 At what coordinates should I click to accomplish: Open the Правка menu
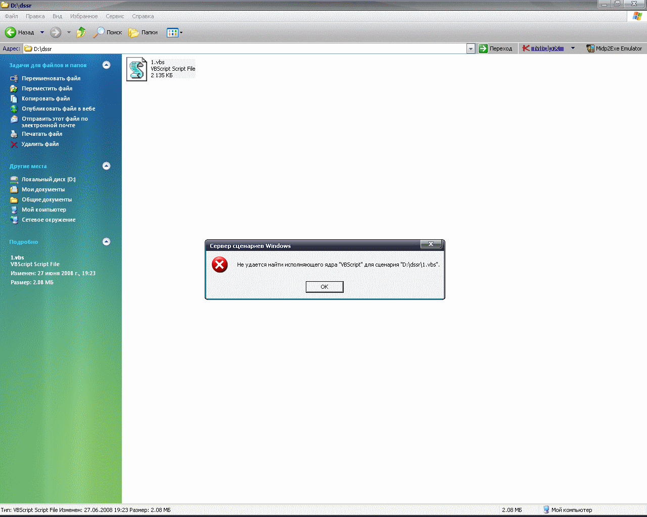click(x=35, y=16)
